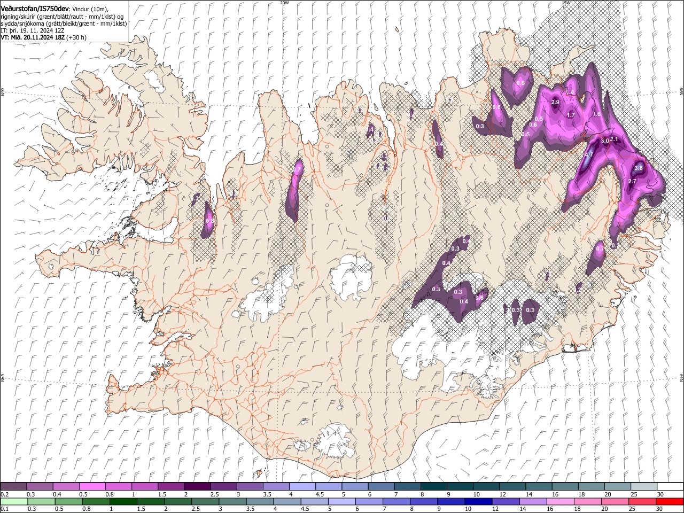Click the light pink 16–18 rain legend swatch
This screenshot has height=513, width=684.
(x=559, y=502)
